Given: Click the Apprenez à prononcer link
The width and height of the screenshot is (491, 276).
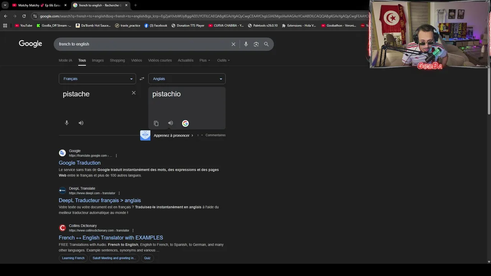Looking at the screenshot, I should pyautogui.click(x=173, y=135).
